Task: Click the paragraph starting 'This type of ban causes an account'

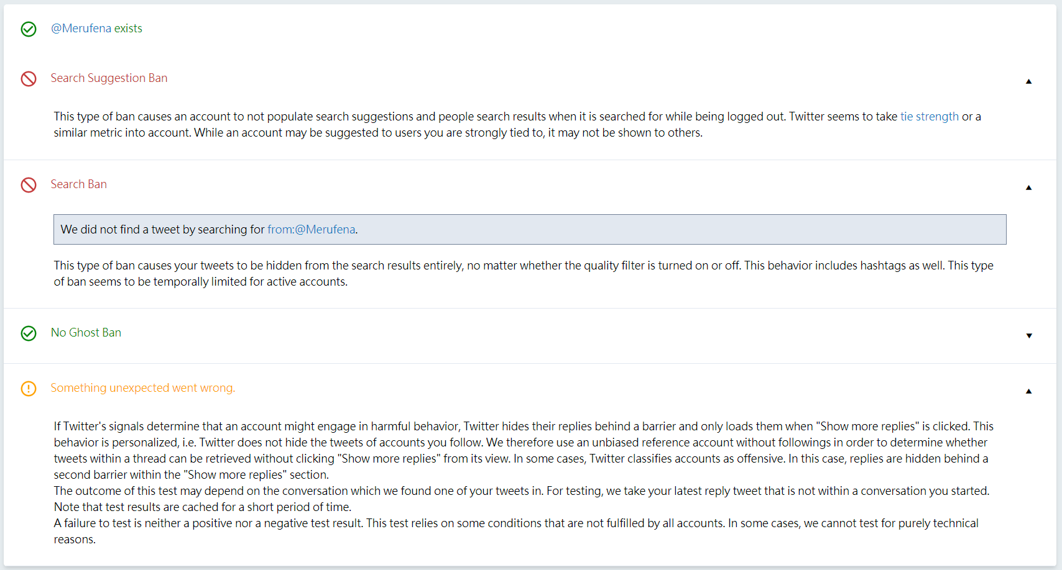Action: coord(517,125)
